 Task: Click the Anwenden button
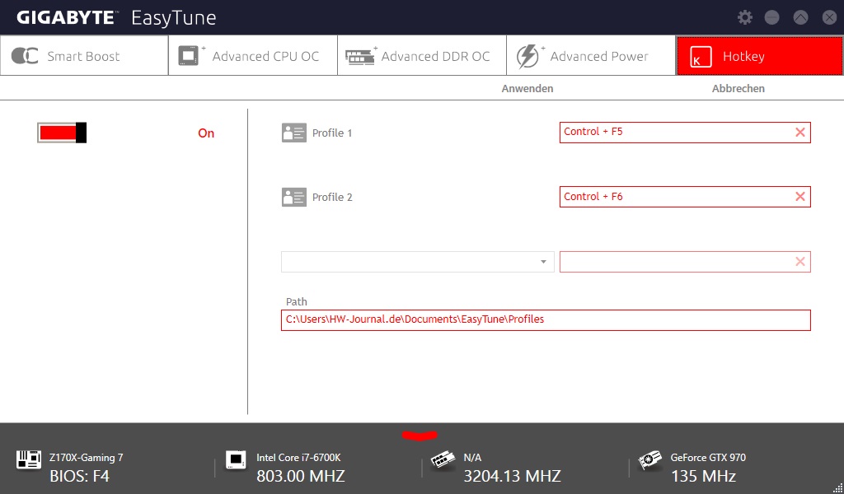click(x=527, y=89)
